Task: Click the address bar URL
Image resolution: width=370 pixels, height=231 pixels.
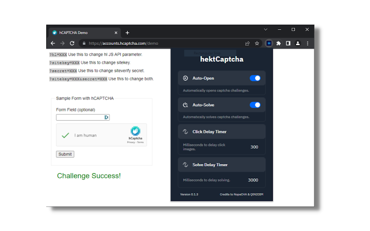Action: coord(123,43)
